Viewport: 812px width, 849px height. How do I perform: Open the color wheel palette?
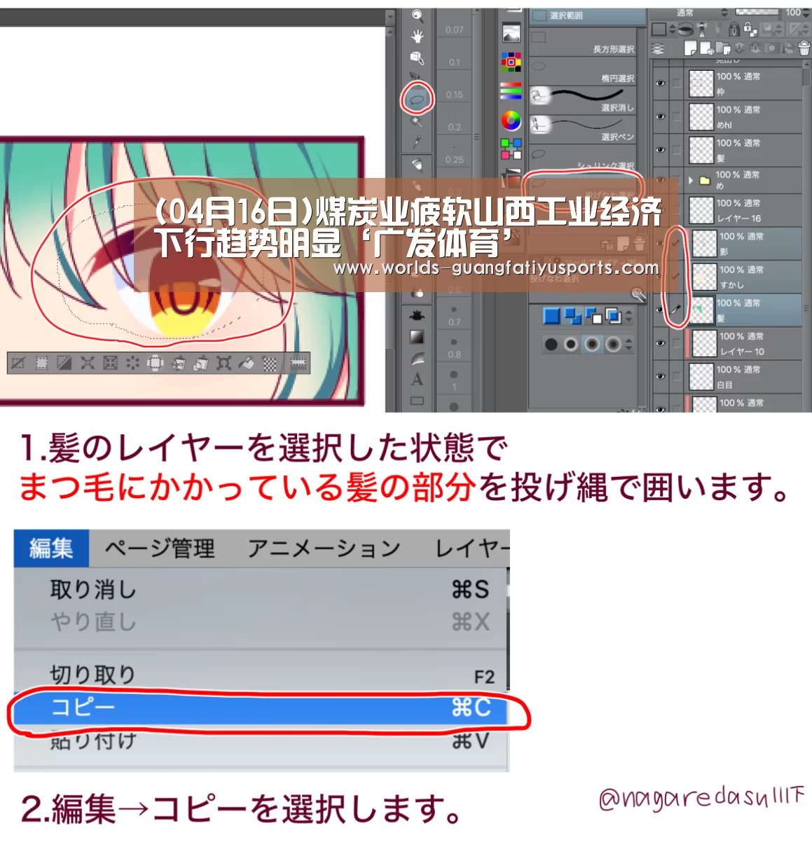tap(511, 120)
